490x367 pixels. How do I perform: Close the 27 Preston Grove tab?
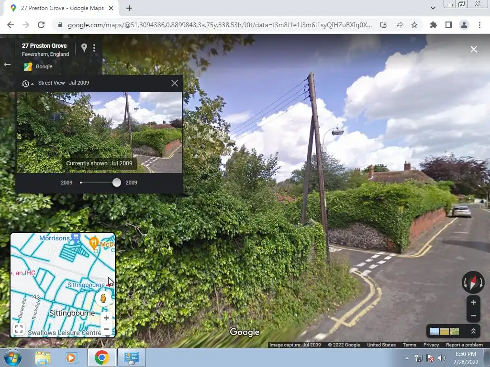coord(111,9)
